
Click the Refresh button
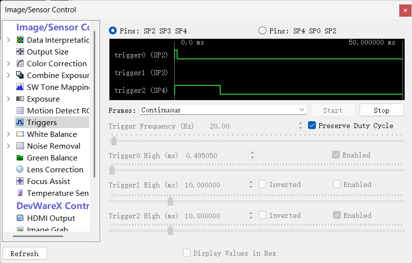coord(25,254)
